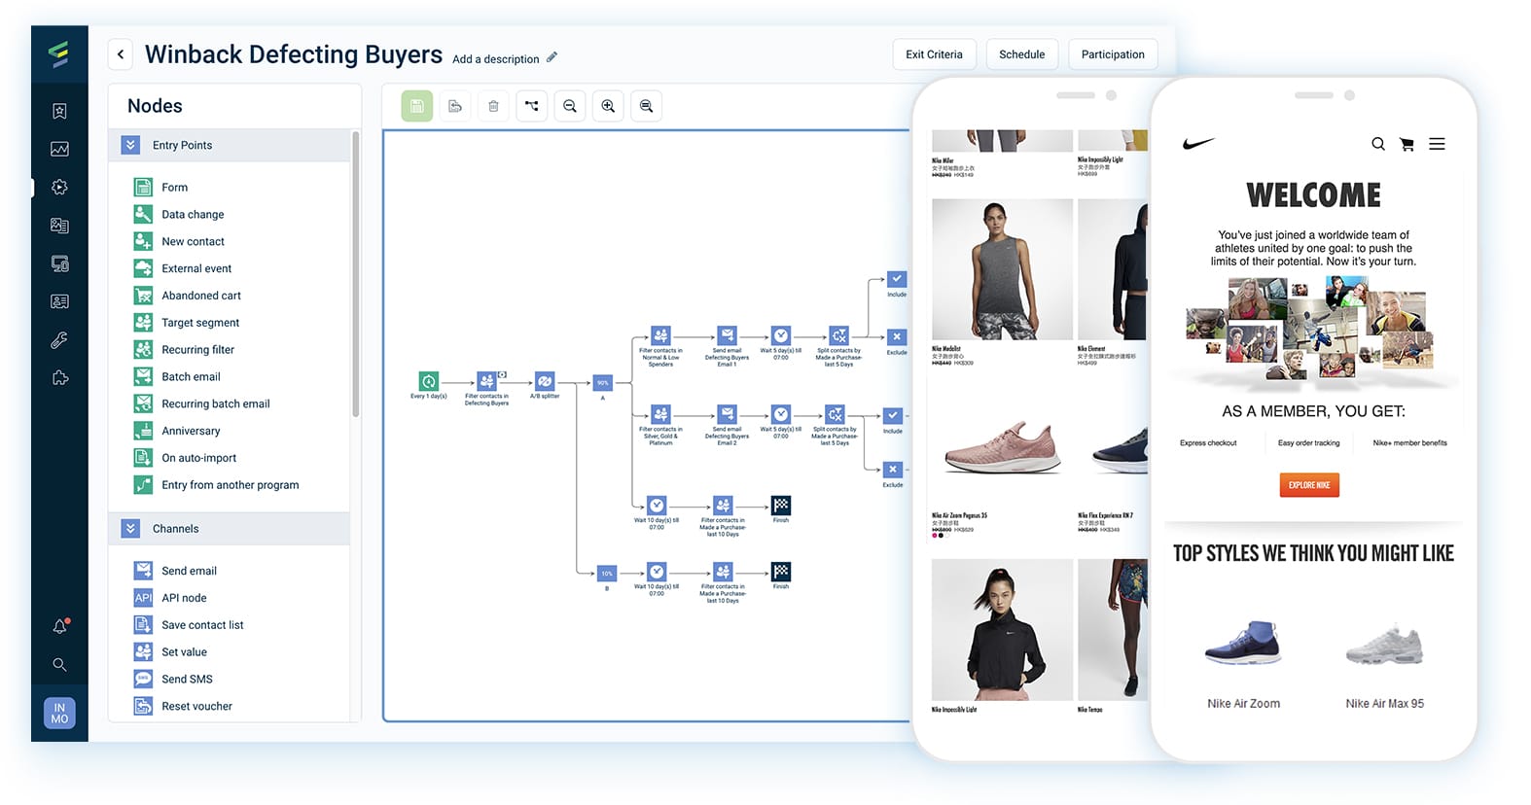Open the hamburger menu on the Nike phone

[x=1437, y=144]
